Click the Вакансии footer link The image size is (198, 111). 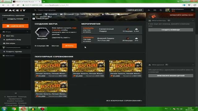click(12, 97)
